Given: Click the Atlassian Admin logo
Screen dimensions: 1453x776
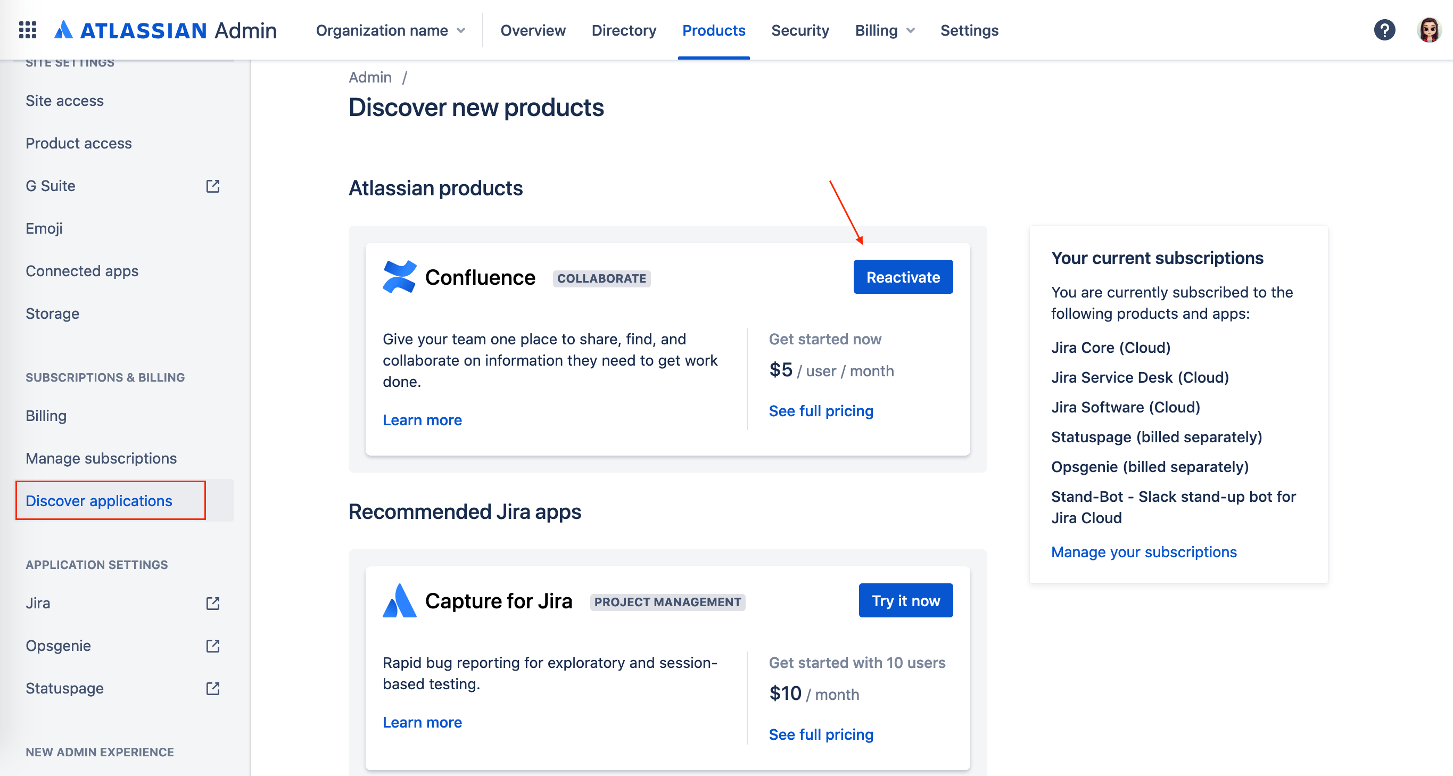Looking at the screenshot, I should click(166, 30).
